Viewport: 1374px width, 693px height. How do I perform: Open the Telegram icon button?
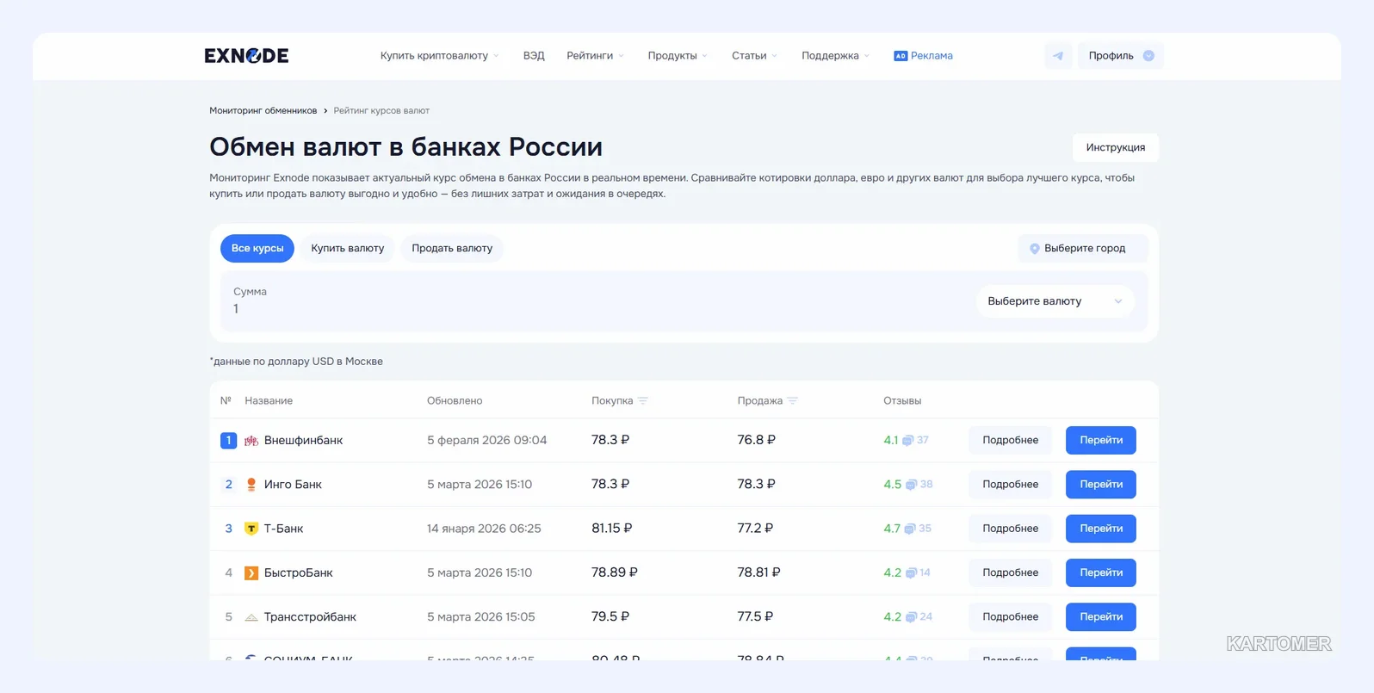(1058, 56)
